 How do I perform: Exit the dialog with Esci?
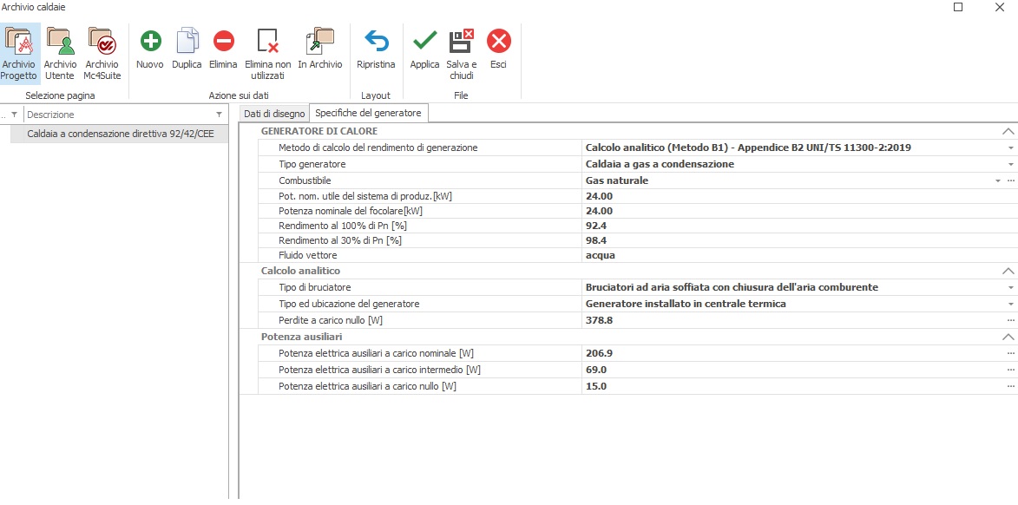(498, 50)
